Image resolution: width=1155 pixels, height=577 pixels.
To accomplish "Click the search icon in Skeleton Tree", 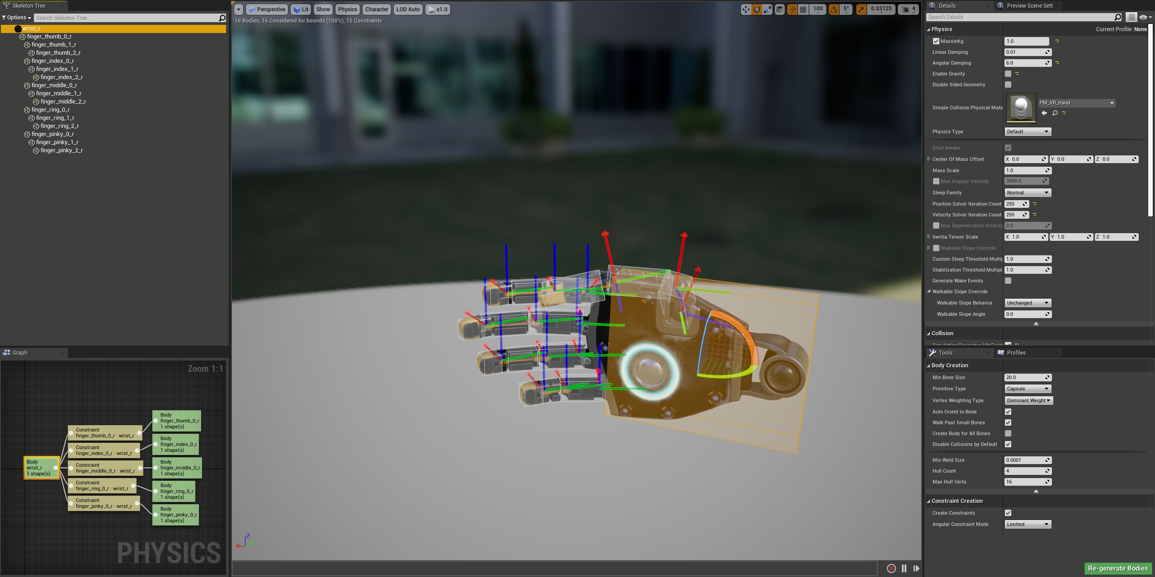I will click(x=222, y=18).
